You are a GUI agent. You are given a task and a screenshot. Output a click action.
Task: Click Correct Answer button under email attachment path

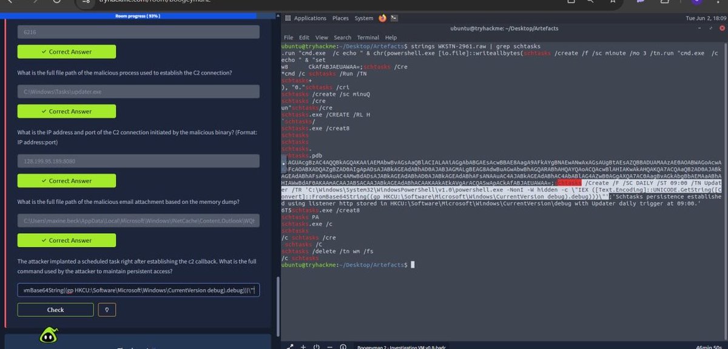[67, 240]
